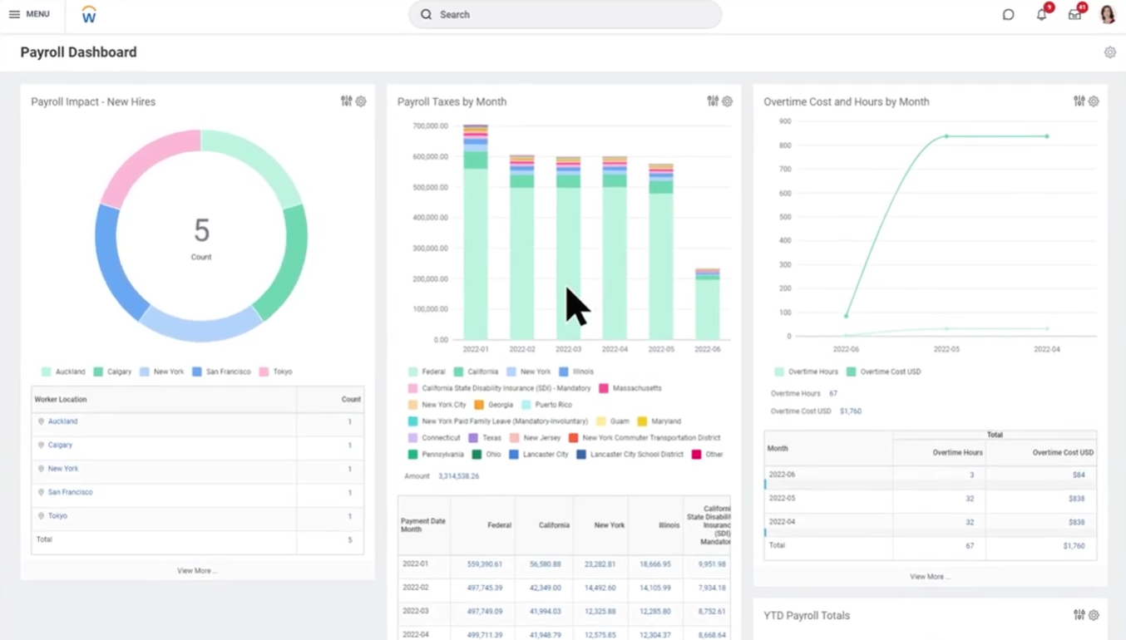Open gear settings on YTD Payroll Totals
Screen dimensions: 1126x640
tap(1094, 615)
